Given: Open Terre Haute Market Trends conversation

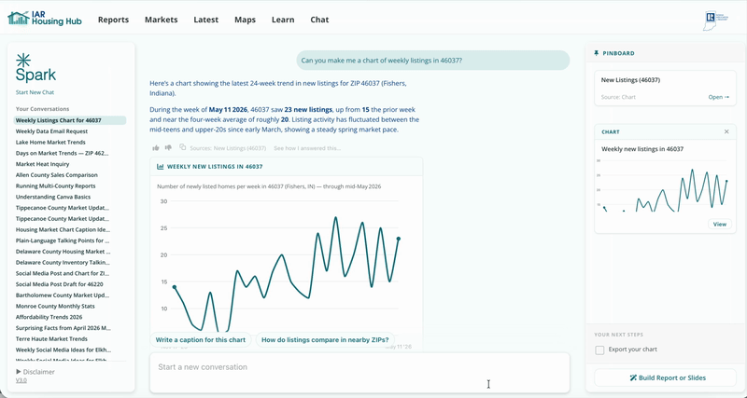Looking at the screenshot, I should coord(51,339).
